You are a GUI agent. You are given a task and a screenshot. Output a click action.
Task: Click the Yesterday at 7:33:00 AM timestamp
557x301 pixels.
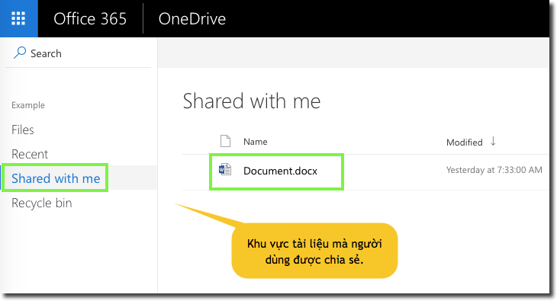pos(494,170)
